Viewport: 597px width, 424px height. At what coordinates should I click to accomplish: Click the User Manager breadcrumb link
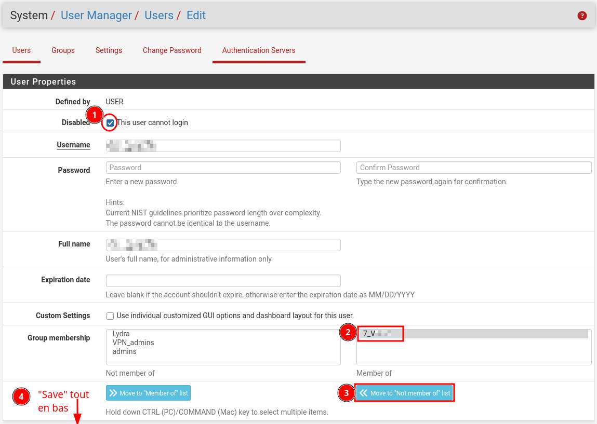click(x=96, y=16)
